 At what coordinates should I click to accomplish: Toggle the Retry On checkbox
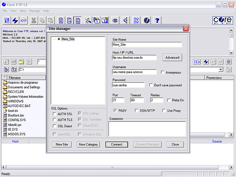169,100
